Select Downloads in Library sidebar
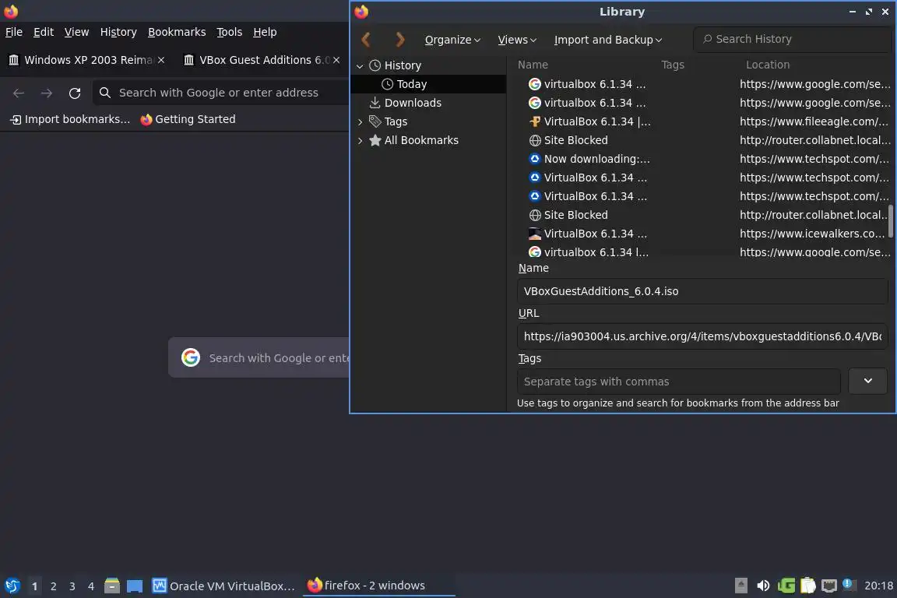This screenshot has height=598, width=897. point(428,103)
